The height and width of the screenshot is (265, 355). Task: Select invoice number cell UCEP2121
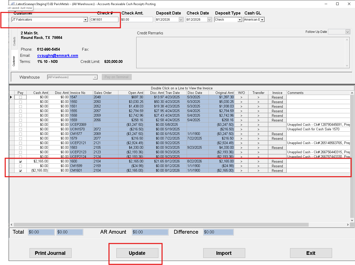[x=81, y=143]
